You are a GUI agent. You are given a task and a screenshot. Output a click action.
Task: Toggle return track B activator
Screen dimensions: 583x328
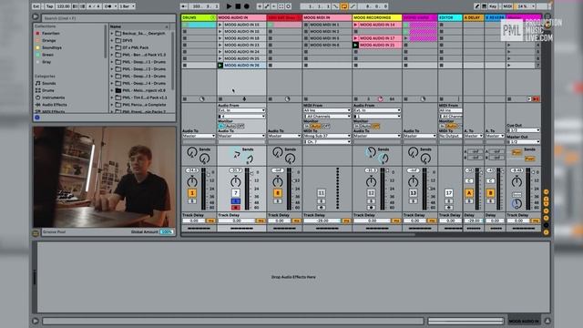pos(490,193)
